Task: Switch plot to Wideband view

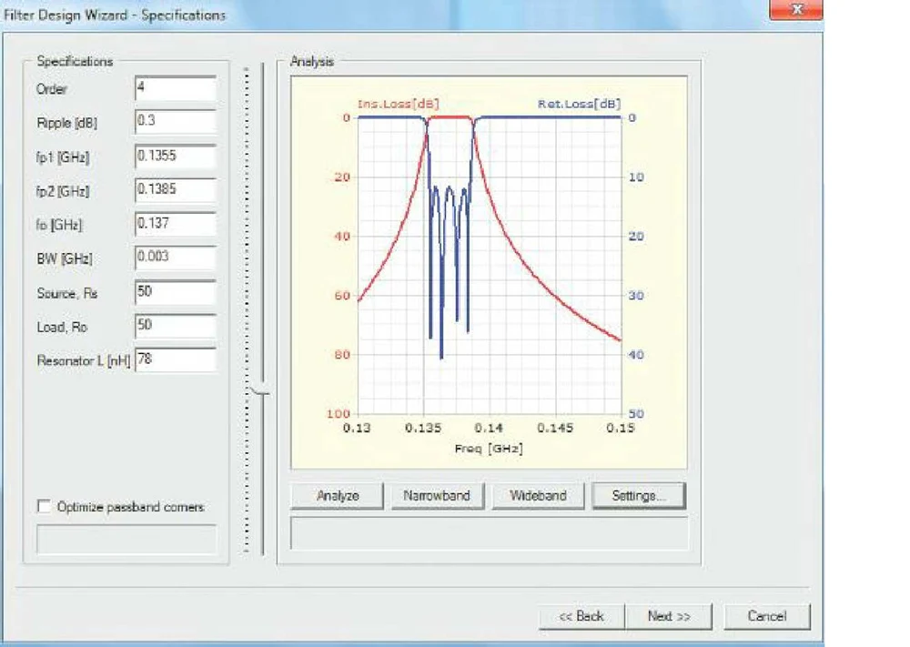Action: click(x=538, y=496)
